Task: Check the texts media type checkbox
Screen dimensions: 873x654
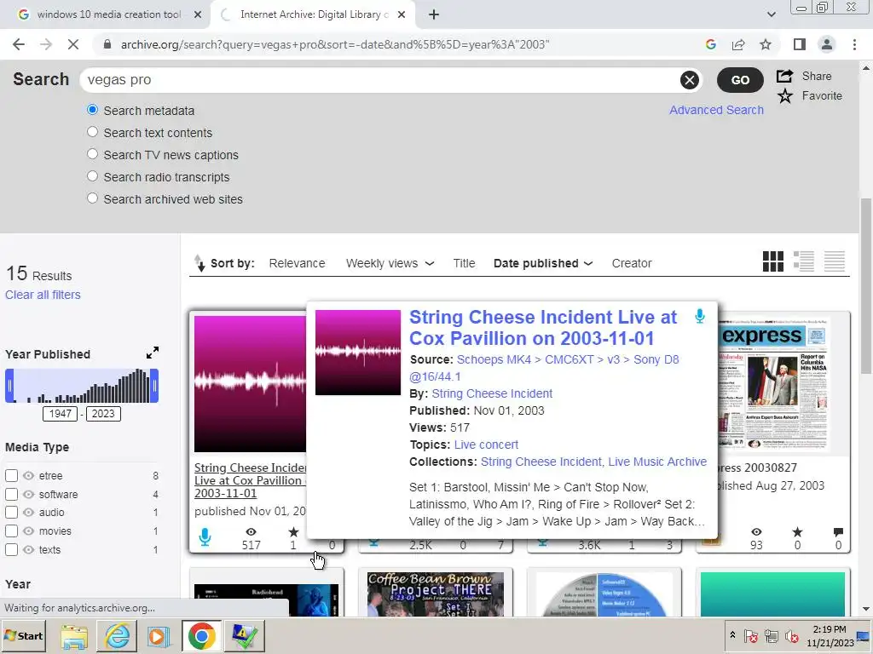Action: tap(11, 550)
